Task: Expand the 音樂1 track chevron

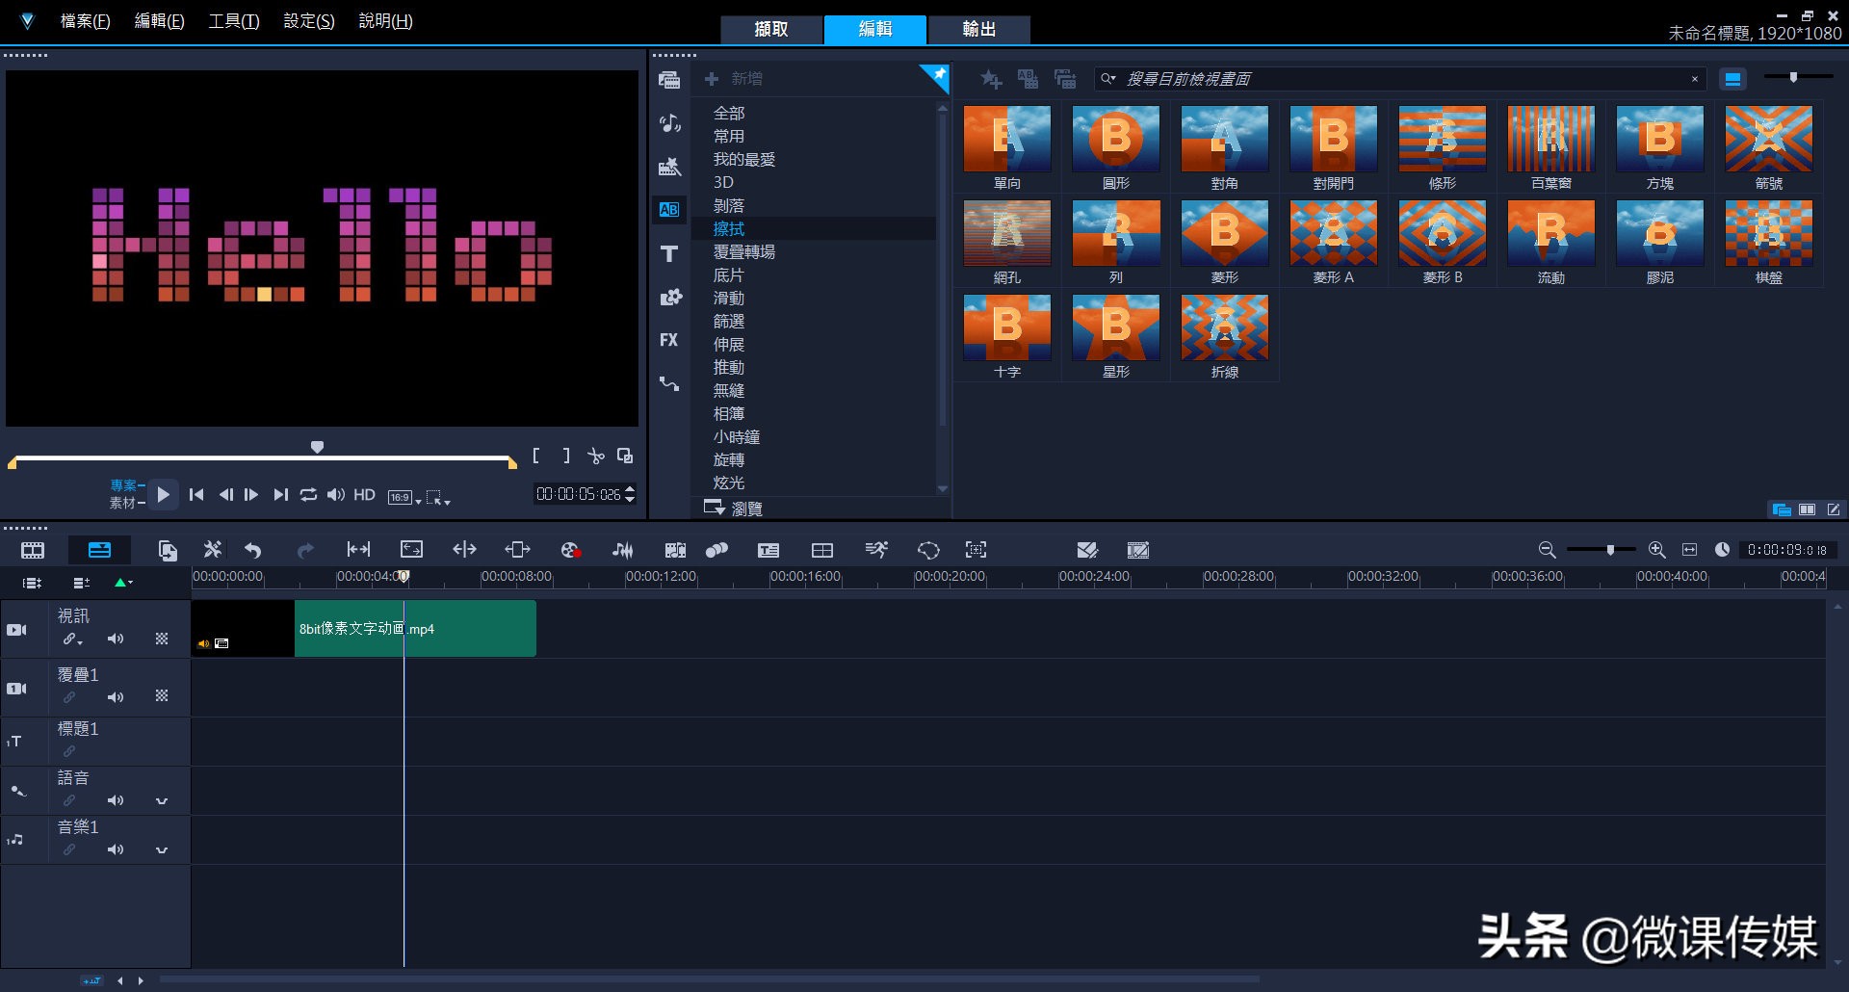Action: tap(162, 849)
